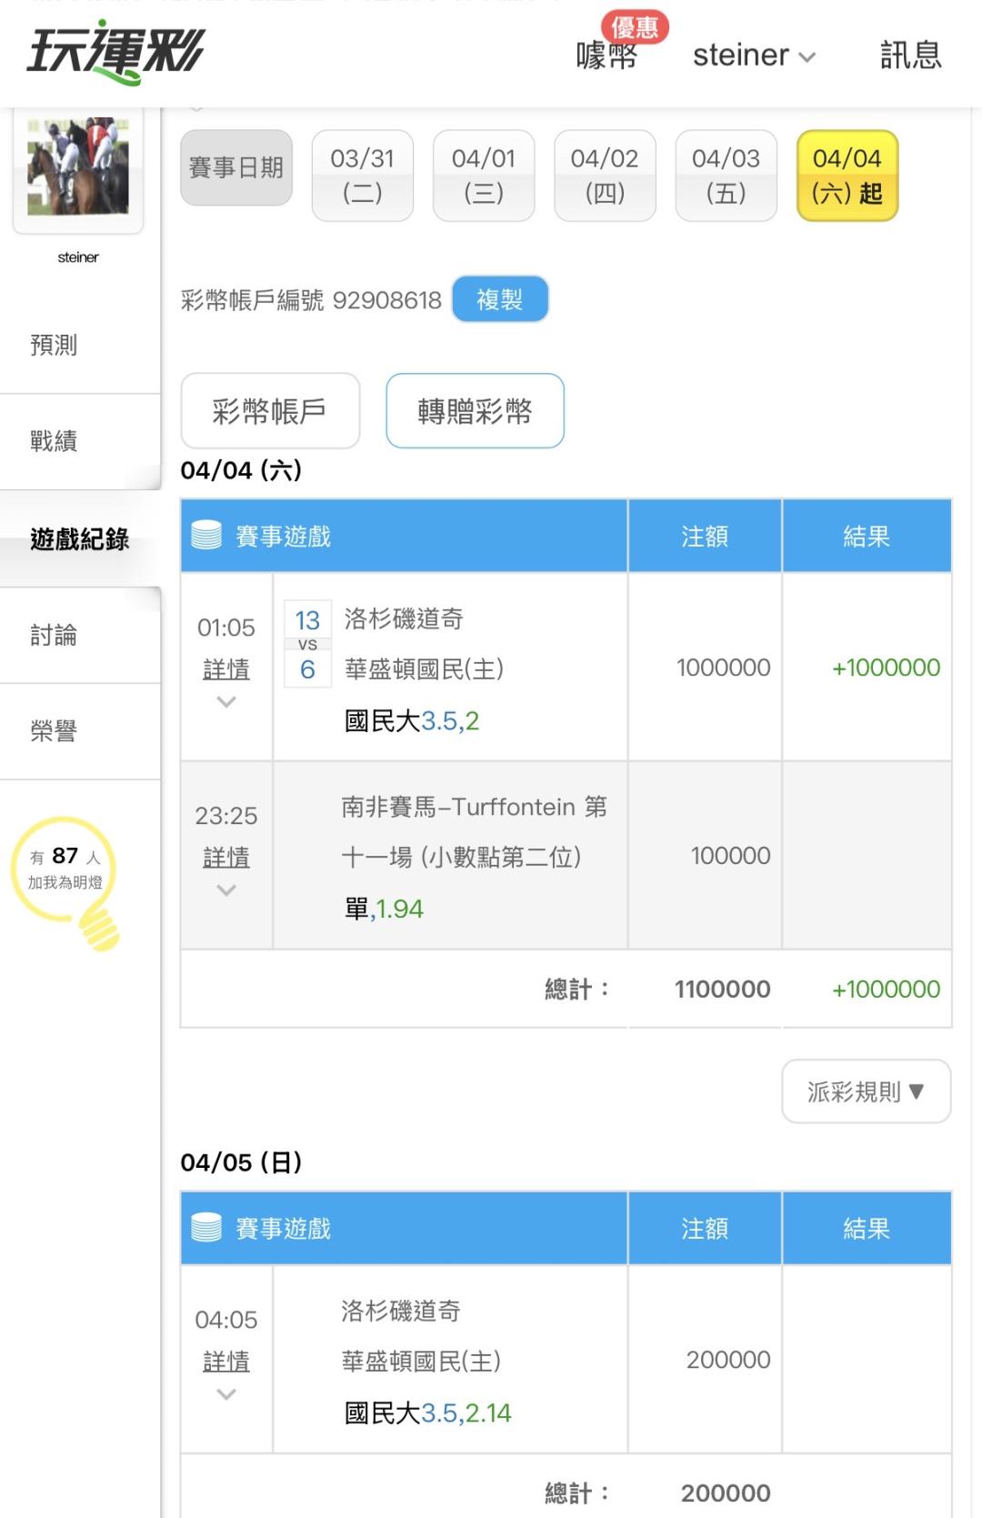This screenshot has width=982, height=1518.
Task: Open 訊息 in the top navigation
Action: (x=910, y=55)
